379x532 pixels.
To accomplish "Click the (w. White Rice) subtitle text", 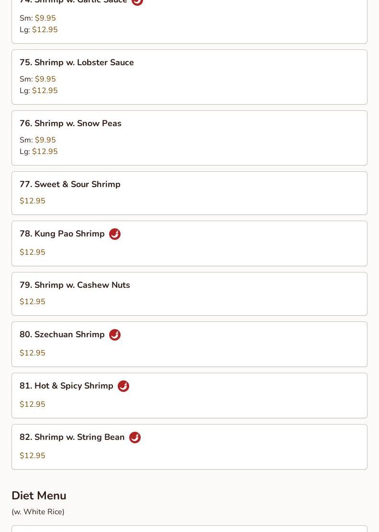I will click(38, 512).
